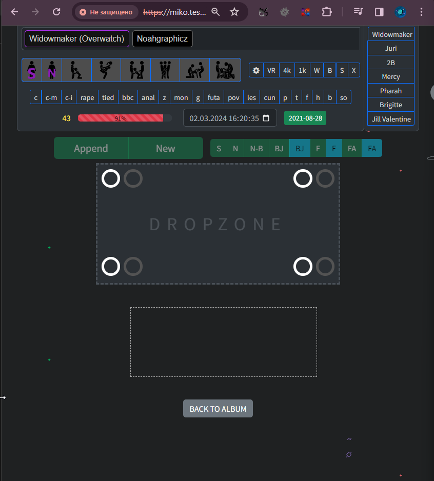
Task: Click the settings gear next to VR
Action: pyautogui.click(x=256, y=70)
